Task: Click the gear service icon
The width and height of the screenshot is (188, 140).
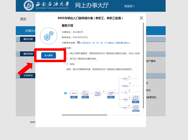Action: coord(48,37)
